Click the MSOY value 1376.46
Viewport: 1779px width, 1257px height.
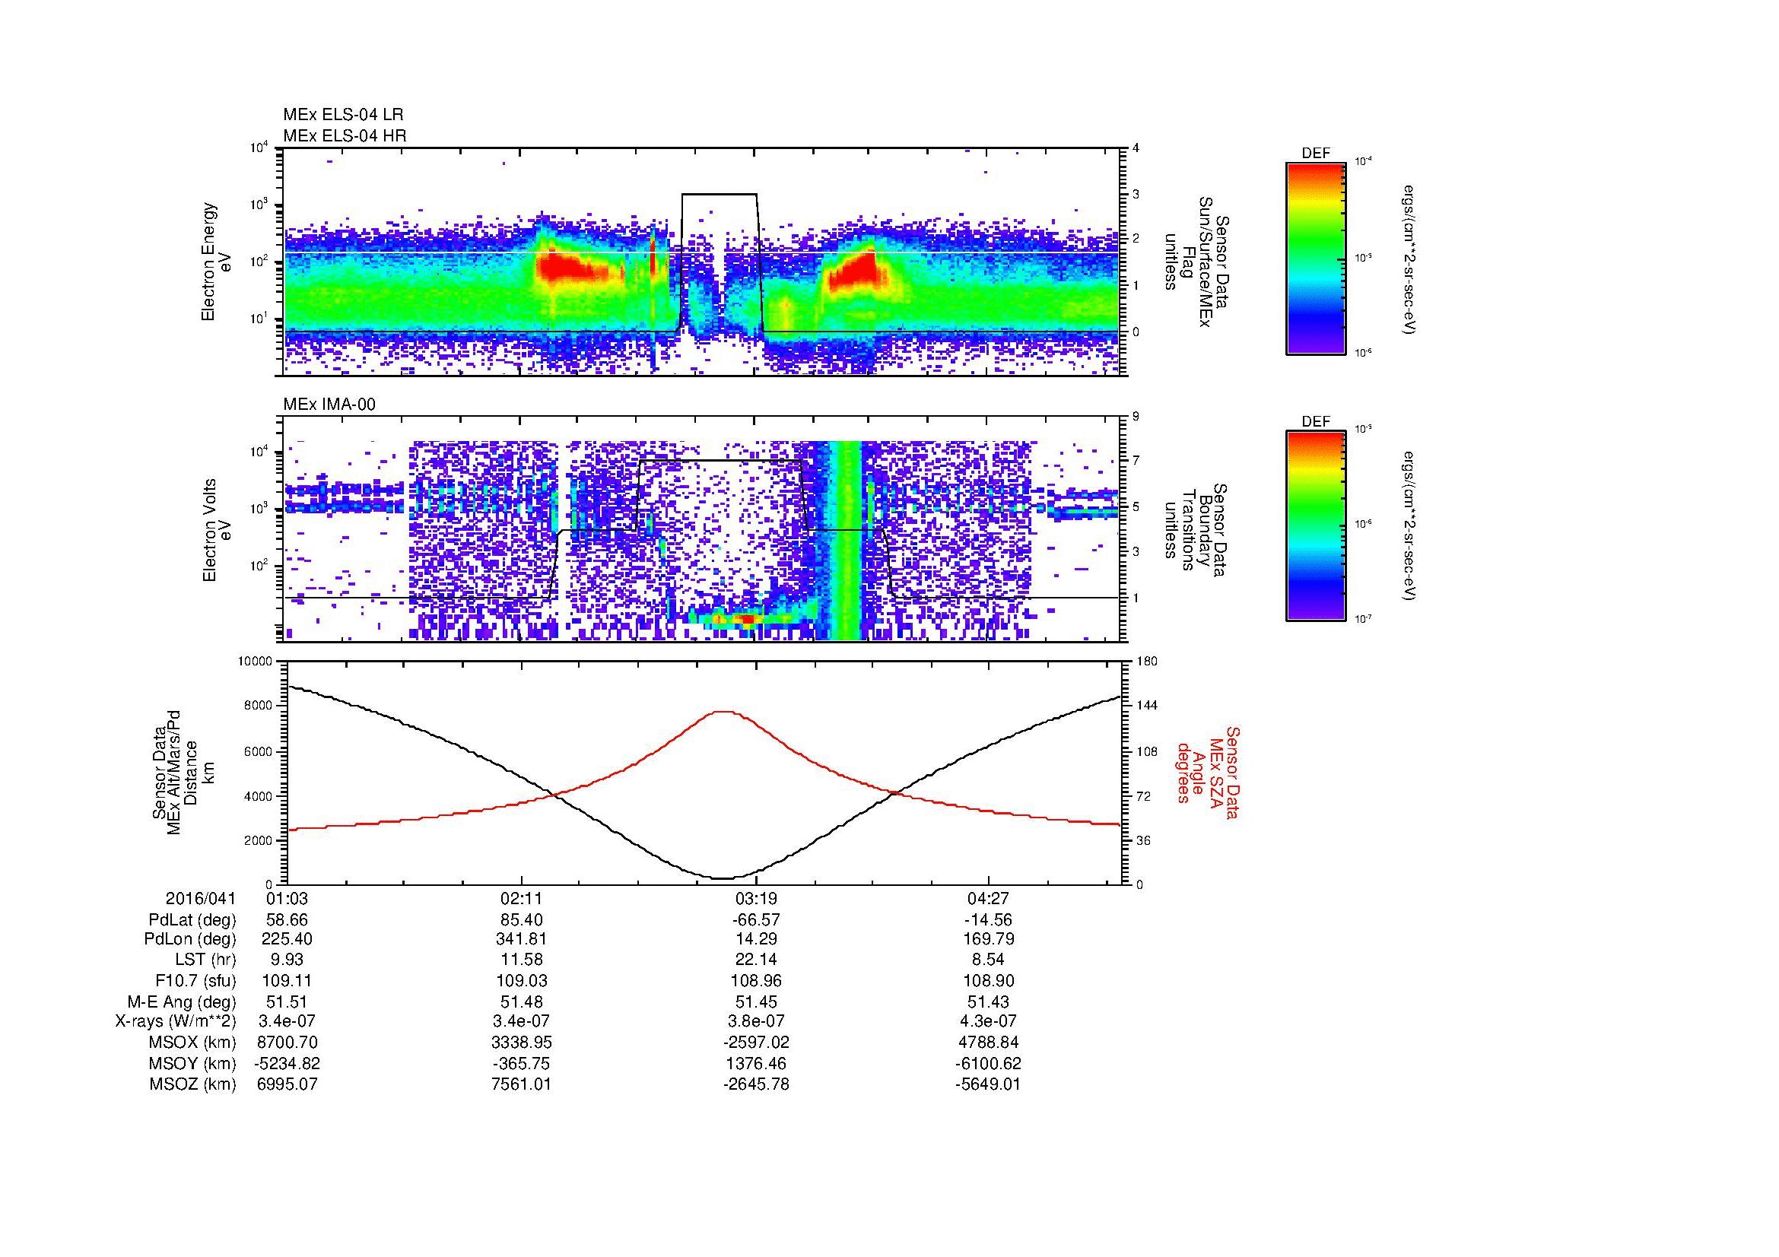(756, 1063)
